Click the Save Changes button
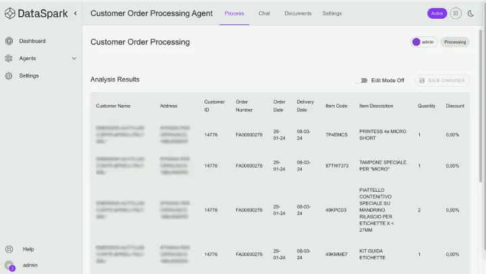The height and width of the screenshot is (274, 486). coord(442,80)
